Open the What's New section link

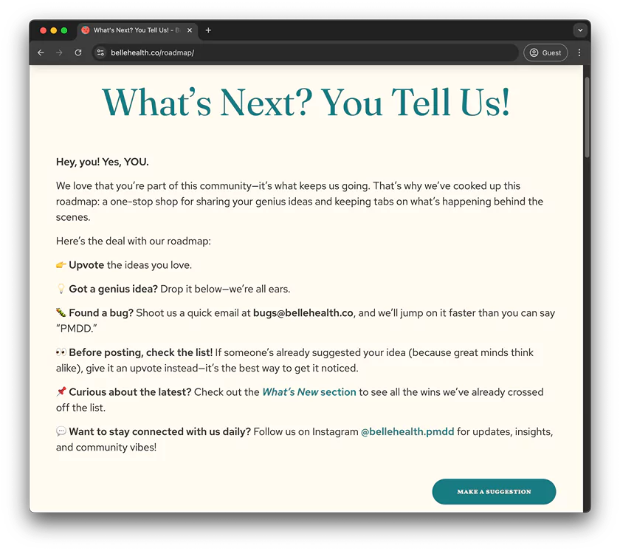coord(309,392)
